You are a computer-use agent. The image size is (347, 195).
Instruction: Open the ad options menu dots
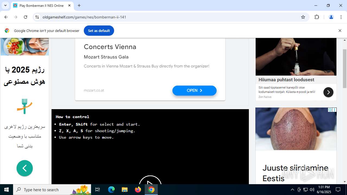point(334,110)
